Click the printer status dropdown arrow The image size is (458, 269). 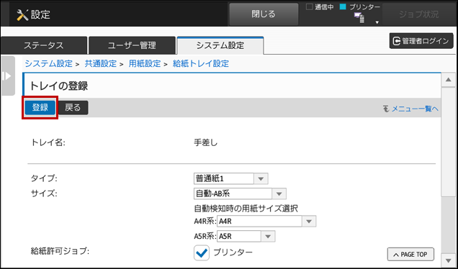click(x=377, y=22)
